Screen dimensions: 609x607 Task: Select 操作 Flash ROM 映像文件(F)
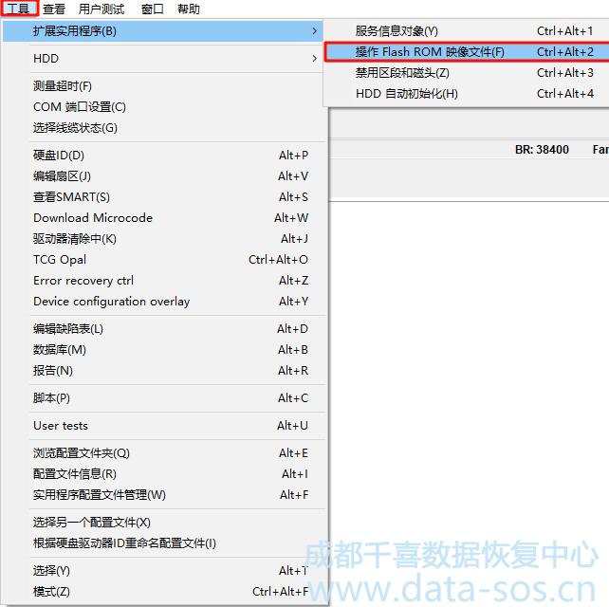(430, 52)
